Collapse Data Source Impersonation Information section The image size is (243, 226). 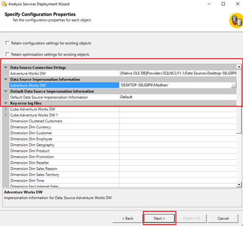point(6,79)
